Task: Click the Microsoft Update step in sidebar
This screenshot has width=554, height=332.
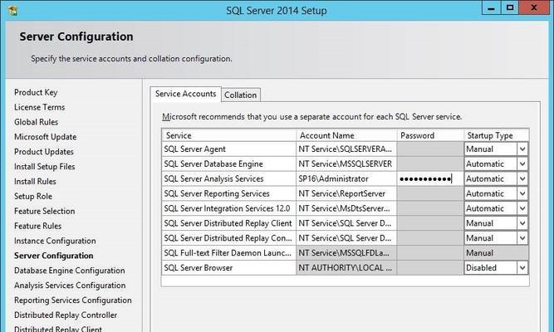Action: coord(45,137)
